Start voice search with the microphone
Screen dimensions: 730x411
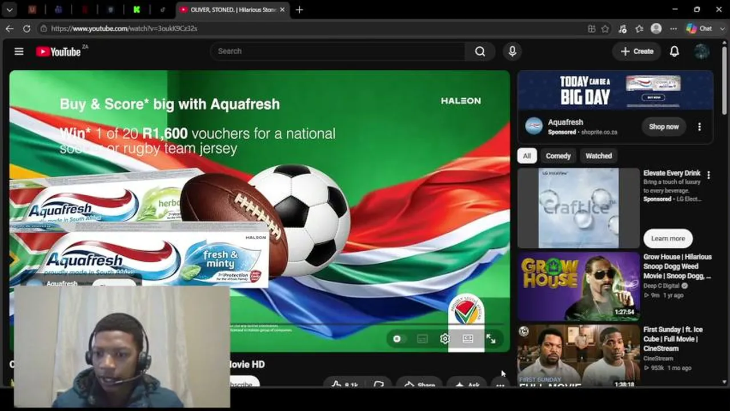coord(512,51)
